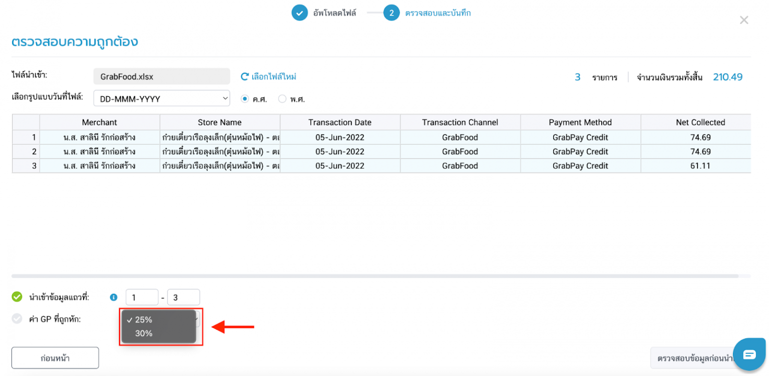Screen dimensions: 769x376
Task: Click the reload file icon beside GrabFood.xlsx
Action: click(x=245, y=76)
